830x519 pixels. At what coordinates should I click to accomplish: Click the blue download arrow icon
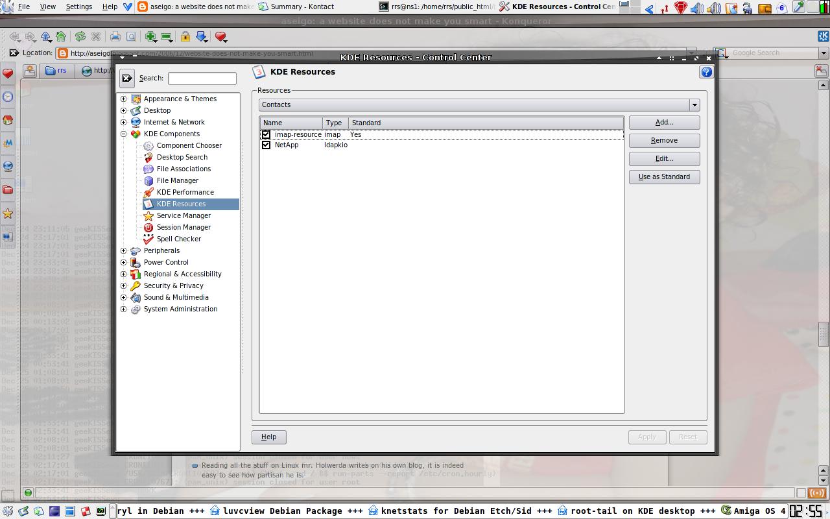201,37
